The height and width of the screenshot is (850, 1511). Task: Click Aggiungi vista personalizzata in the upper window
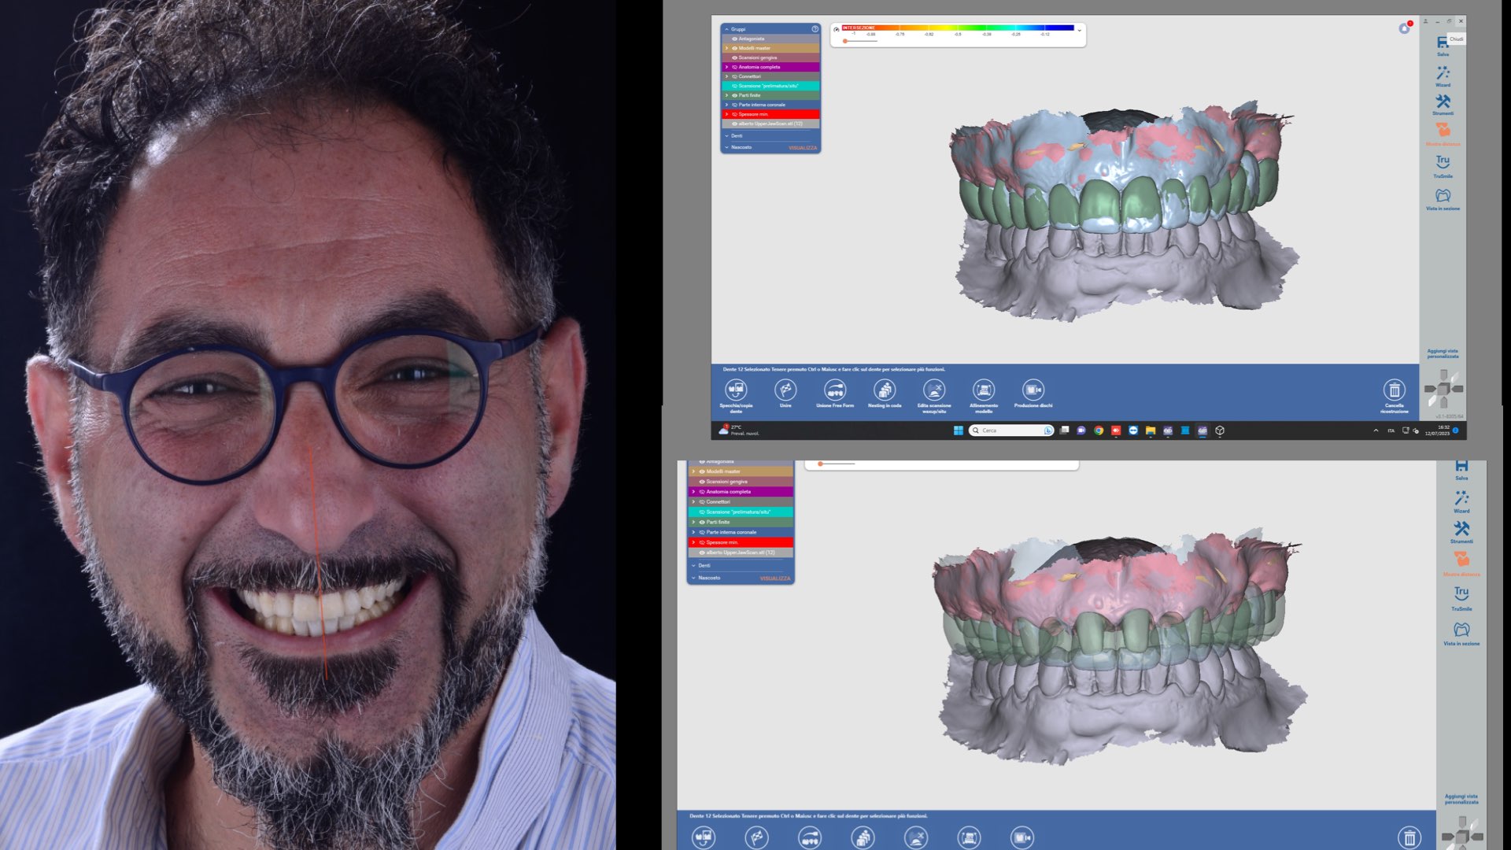point(1443,353)
